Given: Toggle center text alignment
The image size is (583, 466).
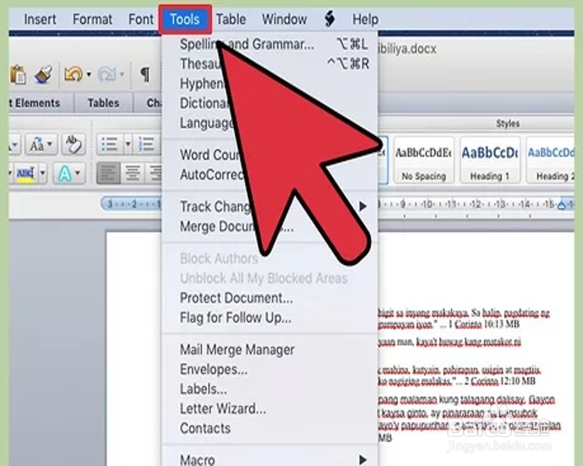Looking at the screenshot, I should (133, 173).
